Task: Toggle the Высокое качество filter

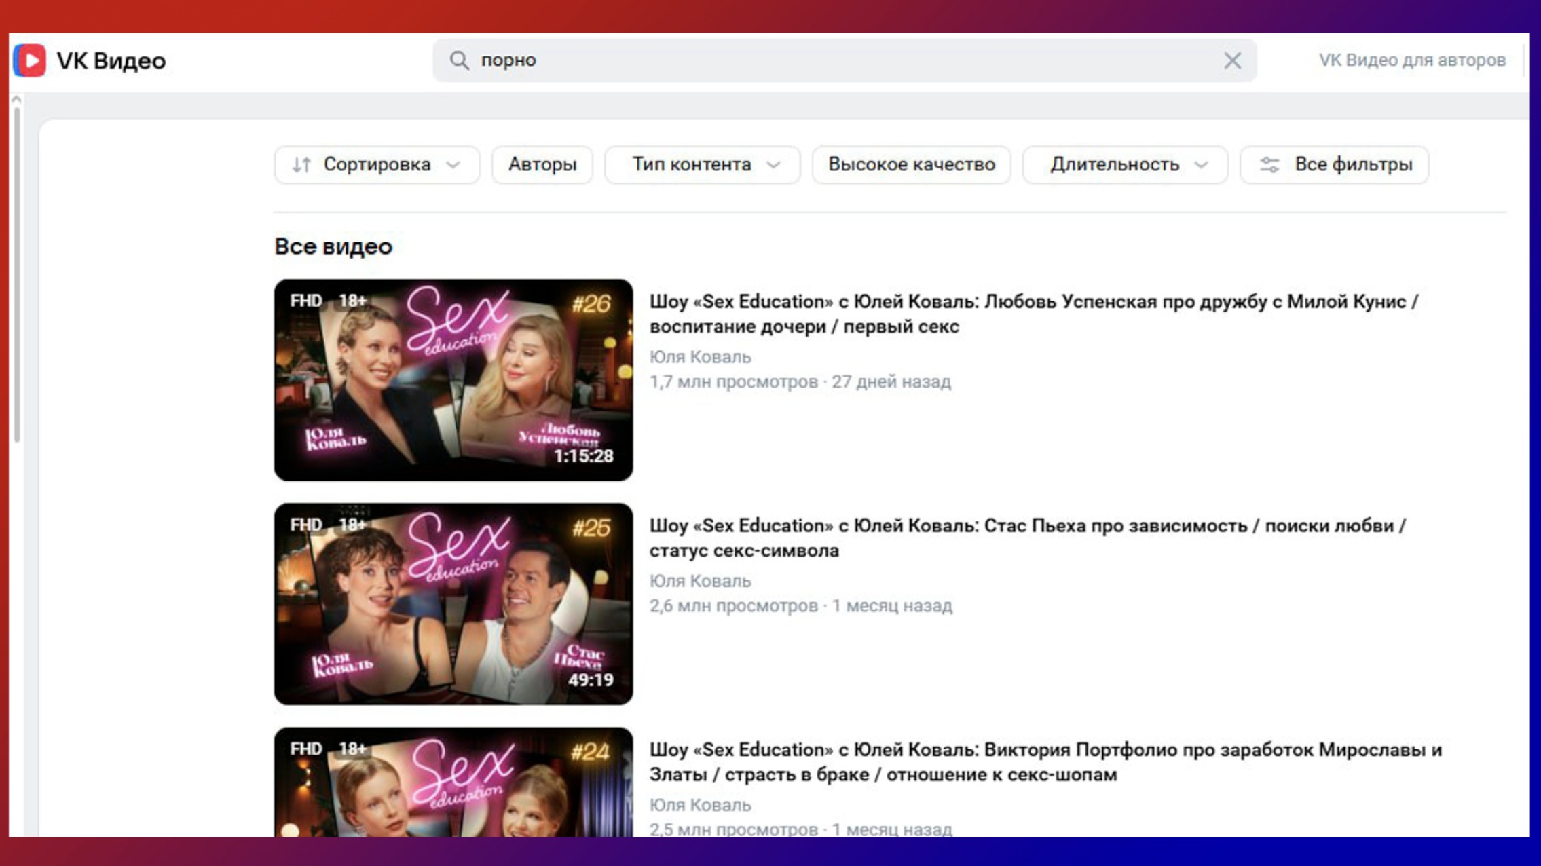Action: 911,165
